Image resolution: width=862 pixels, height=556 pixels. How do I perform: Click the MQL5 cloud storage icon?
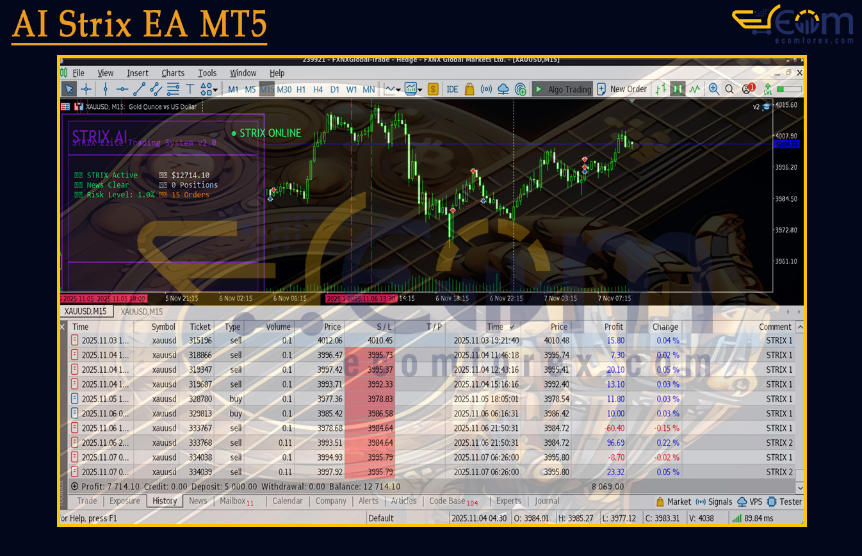[x=503, y=89]
